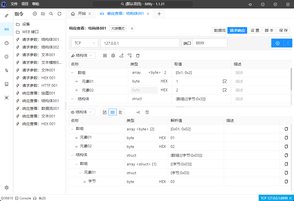Copy the parsed value of 元素01 row

[286, 138]
